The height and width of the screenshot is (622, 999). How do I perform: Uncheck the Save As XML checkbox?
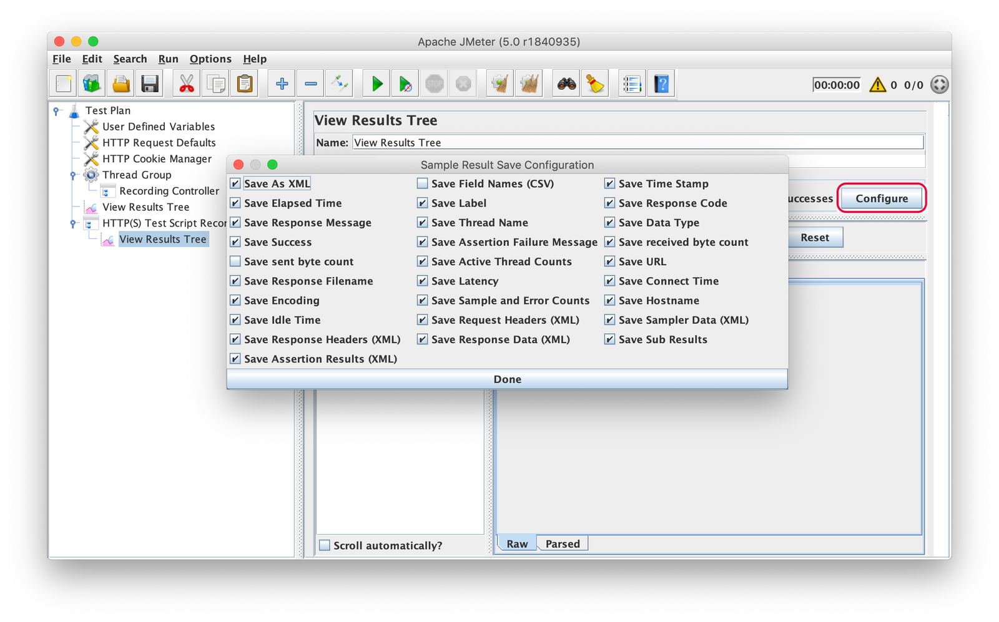click(235, 183)
